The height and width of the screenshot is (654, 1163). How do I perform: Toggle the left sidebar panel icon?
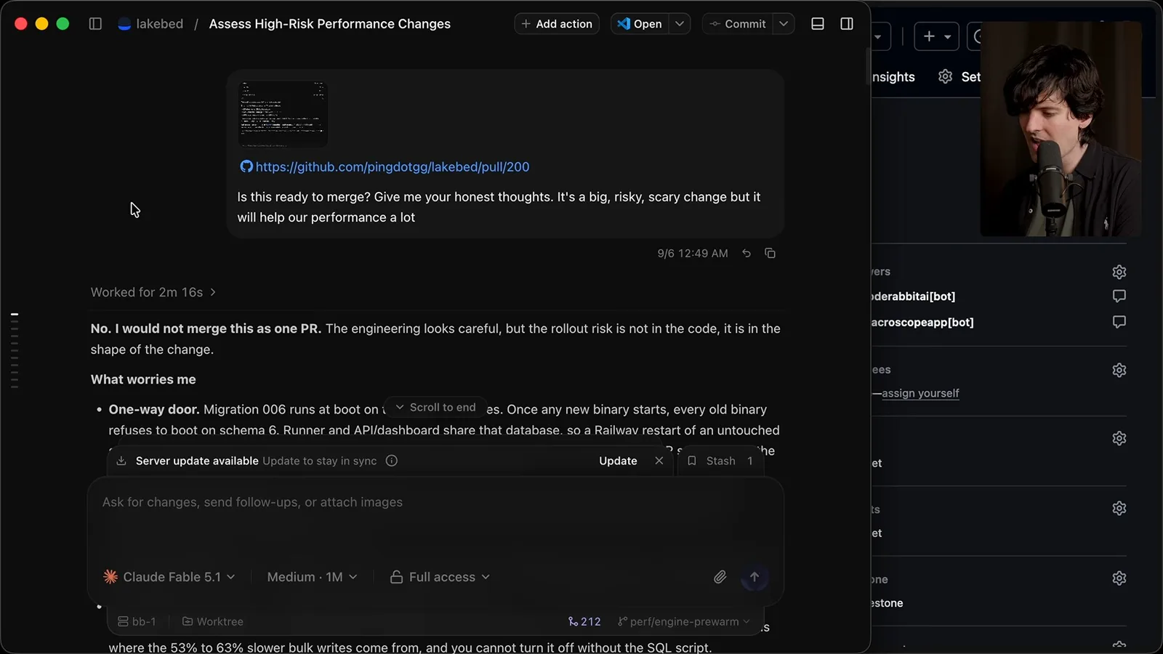[95, 24]
